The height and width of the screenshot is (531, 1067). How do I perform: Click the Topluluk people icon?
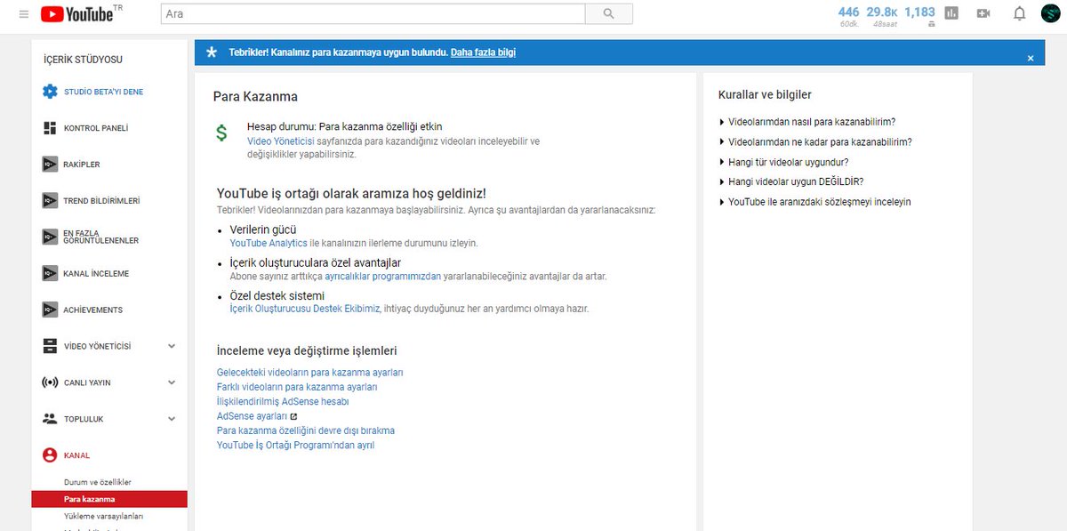50,418
